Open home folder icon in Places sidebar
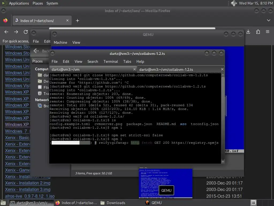Image resolution: width=274 pixels, height=206 pixels. coord(40,75)
